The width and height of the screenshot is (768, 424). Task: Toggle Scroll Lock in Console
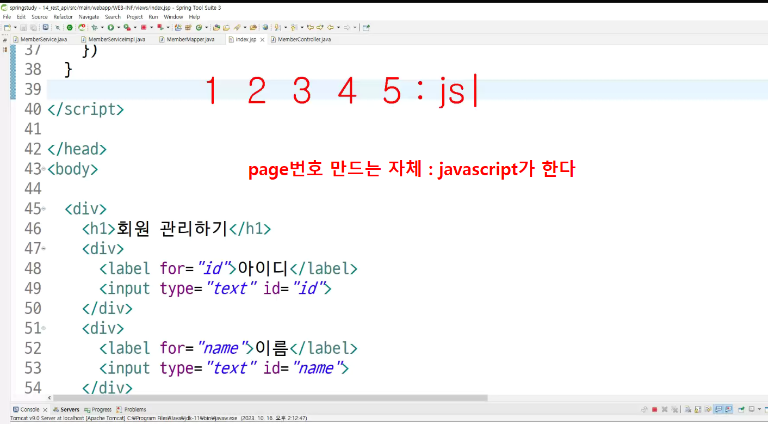click(698, 409)
